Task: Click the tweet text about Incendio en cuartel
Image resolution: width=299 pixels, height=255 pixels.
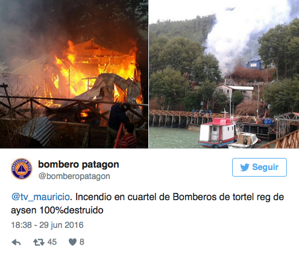Action: [x=147, y=204]
